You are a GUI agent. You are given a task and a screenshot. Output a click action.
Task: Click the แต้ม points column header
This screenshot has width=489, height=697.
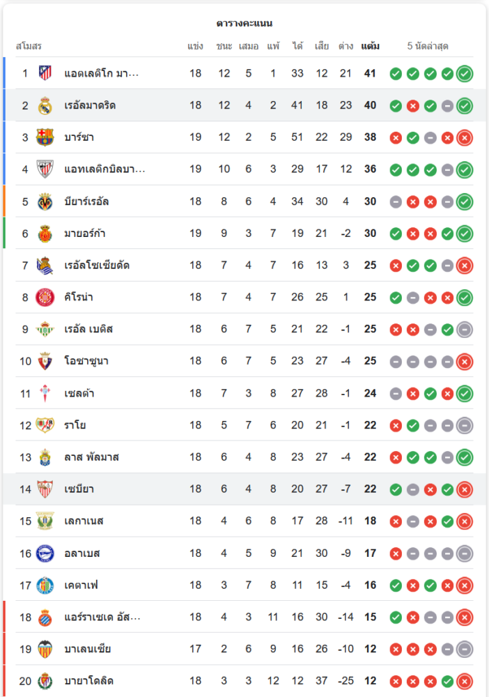coord(371,47)
